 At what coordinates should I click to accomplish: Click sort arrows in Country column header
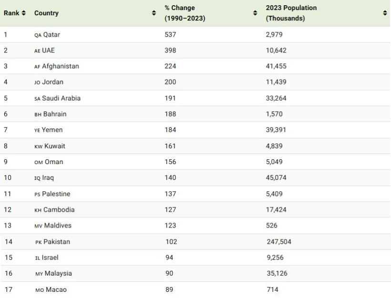[154, 13]
